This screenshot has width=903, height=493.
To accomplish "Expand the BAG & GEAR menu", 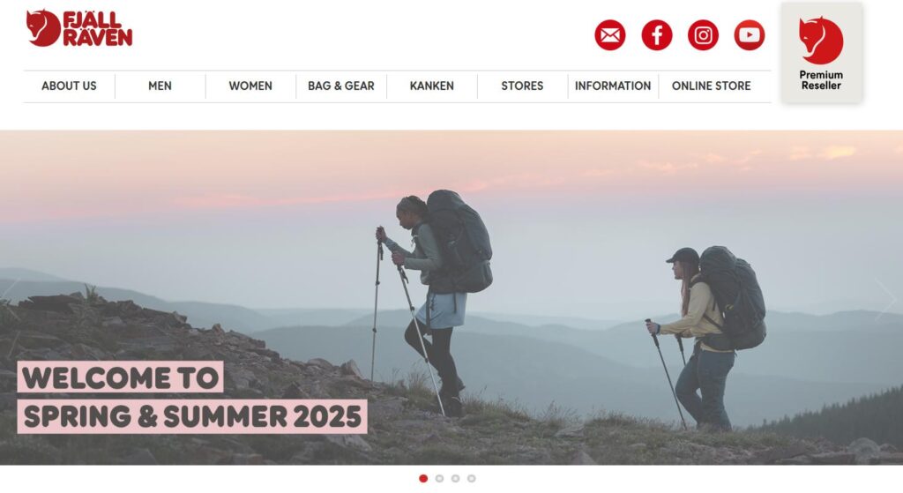I will [x=341, y=86].
